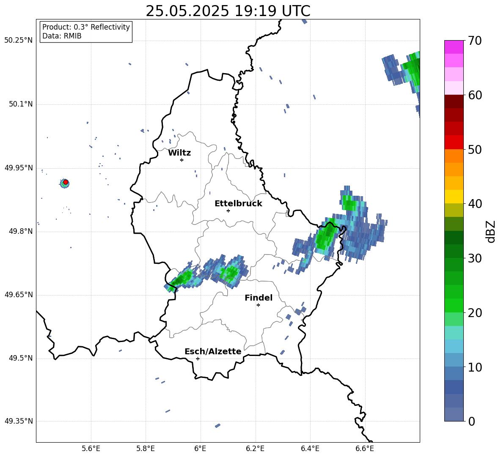
Task: Select the Esch/Alzette station label
Action: coord(213,351)
